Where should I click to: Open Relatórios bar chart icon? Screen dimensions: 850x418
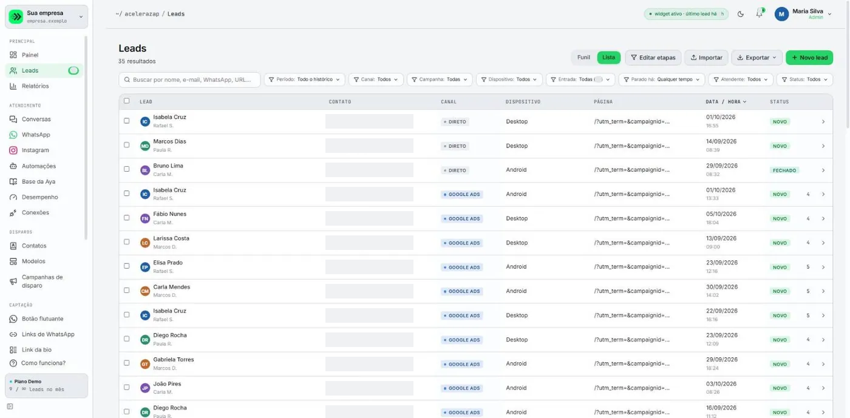pyautogui.click(x=13, y=86)
